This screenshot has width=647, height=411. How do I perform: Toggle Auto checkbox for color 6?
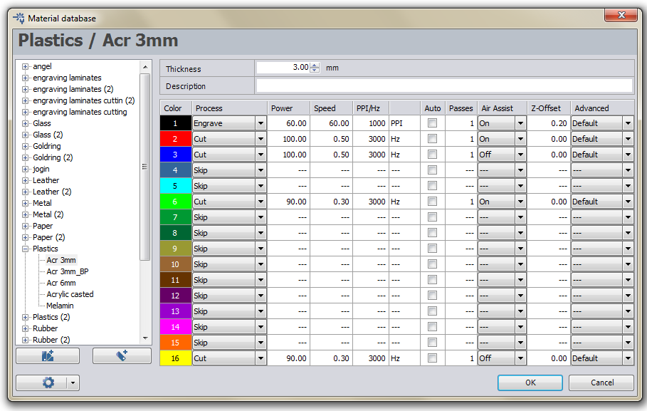pos(432,202)
